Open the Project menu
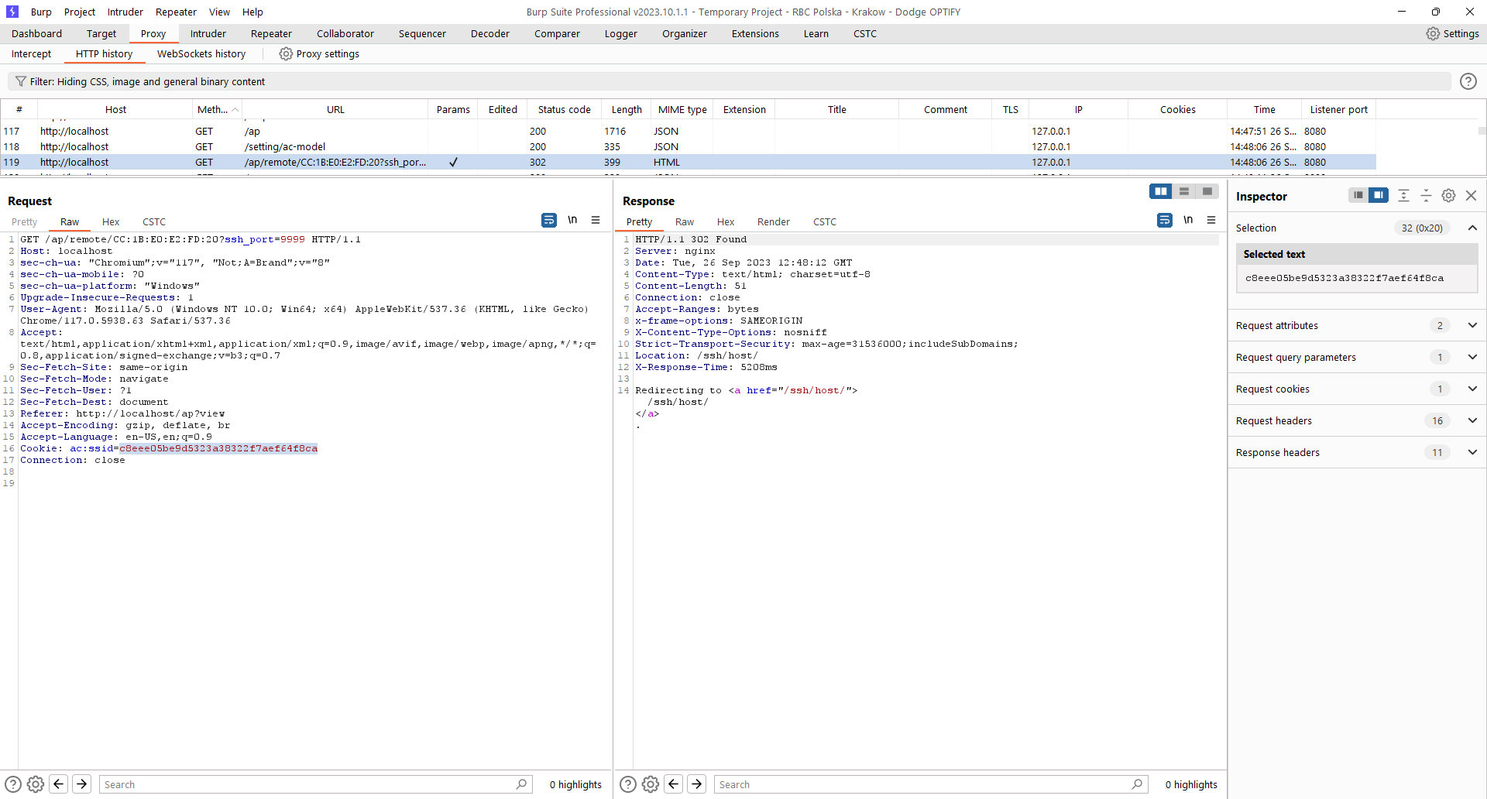The height and width of the screenshot is (799, 1487). pyautogui.click(x=80, y=12)
